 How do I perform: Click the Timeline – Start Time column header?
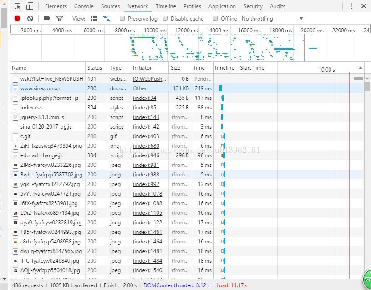[239, 68]
